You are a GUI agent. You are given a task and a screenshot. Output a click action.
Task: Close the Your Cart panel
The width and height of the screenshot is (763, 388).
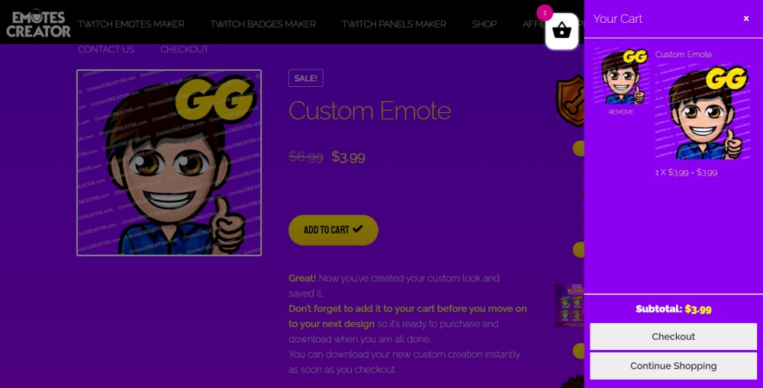tap(746, 18)
